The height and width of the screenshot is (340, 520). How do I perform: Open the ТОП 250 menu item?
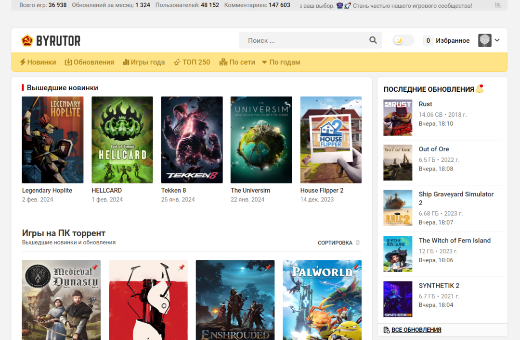tap(192, 62)
